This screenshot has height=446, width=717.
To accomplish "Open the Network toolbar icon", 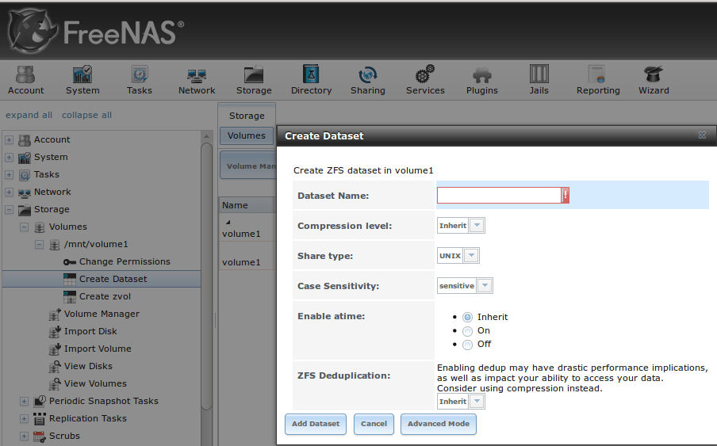I will [197, 75].
